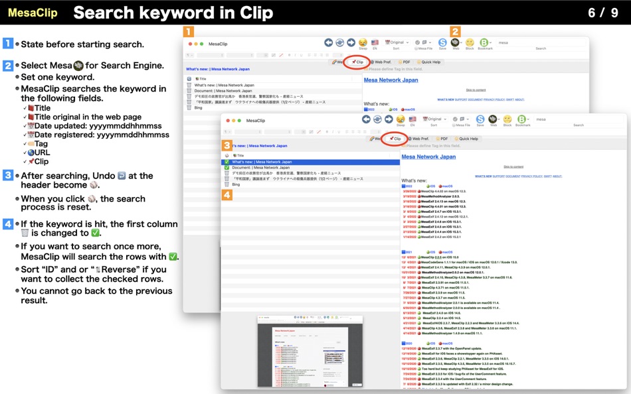Toggle the green checkmark on the What's new row
631x394 pixels.
pos(226,162)
